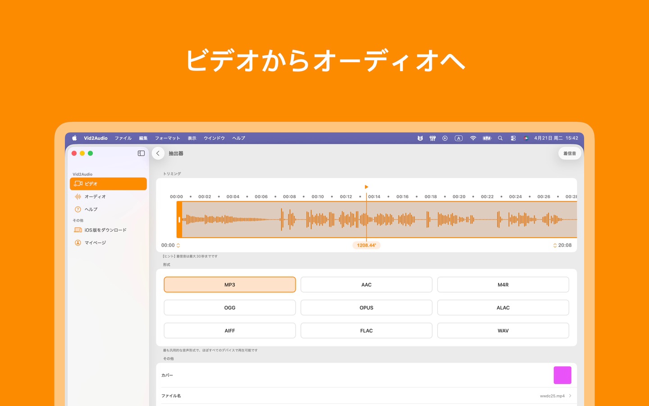649x406 pixels.
Task: Open the ウインドウ menu
Action: (x=214, y=138)
